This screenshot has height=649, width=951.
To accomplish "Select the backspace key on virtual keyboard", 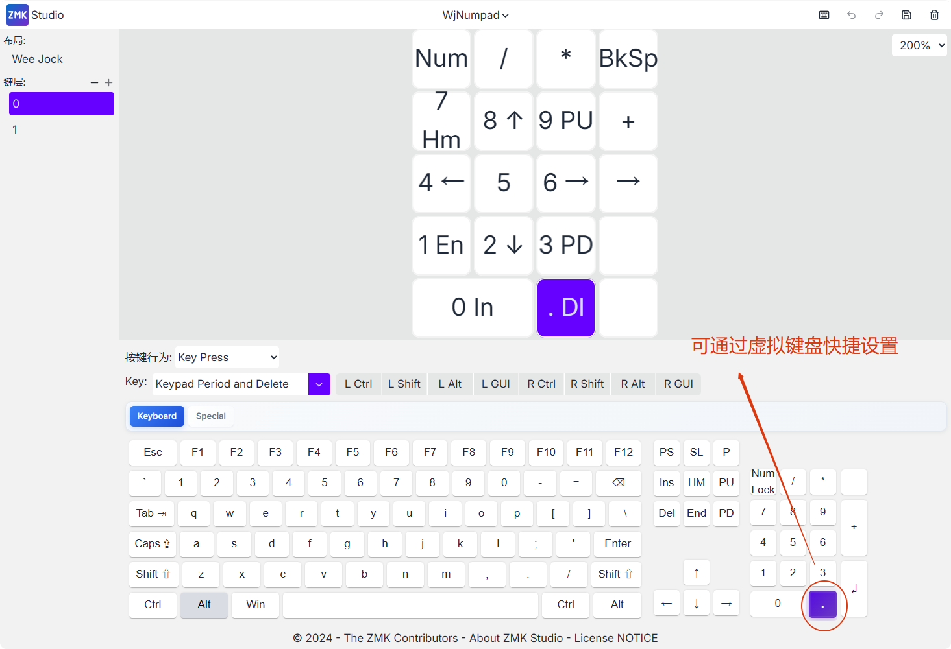I will tap(618, 482).
